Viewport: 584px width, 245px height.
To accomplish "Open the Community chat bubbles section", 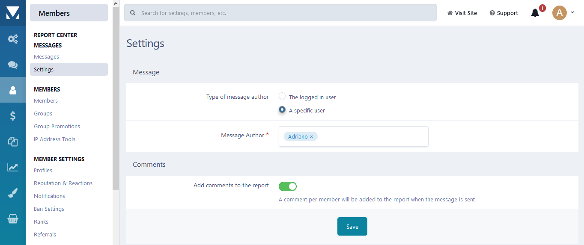I will pos(13,65).
